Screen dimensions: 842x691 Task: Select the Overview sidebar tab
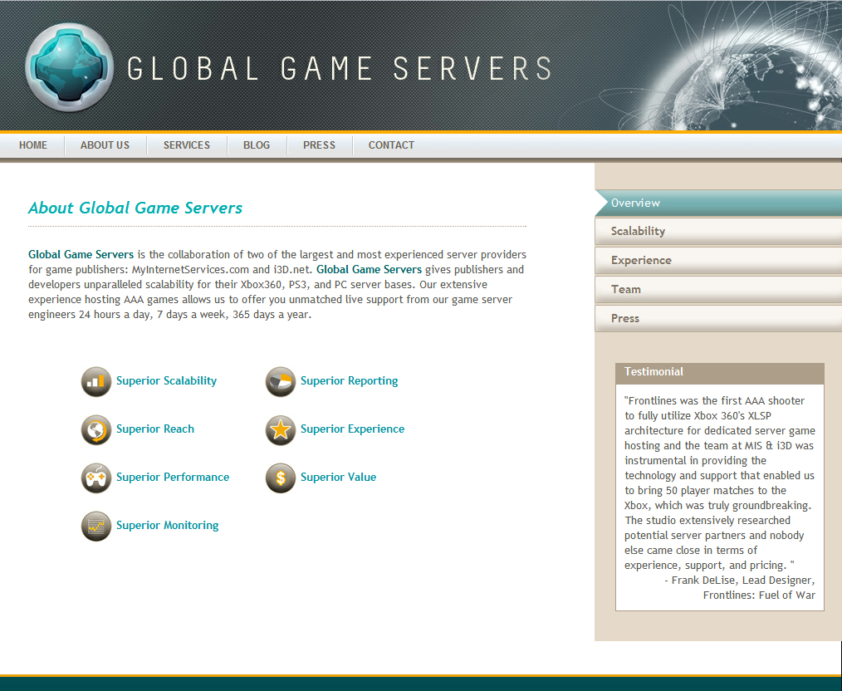[718, 203]
